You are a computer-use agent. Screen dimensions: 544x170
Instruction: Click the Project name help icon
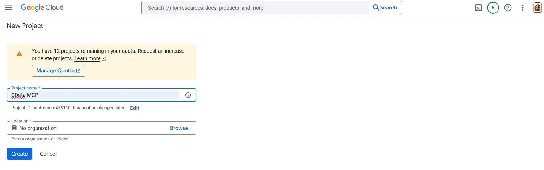pos(188,95)
